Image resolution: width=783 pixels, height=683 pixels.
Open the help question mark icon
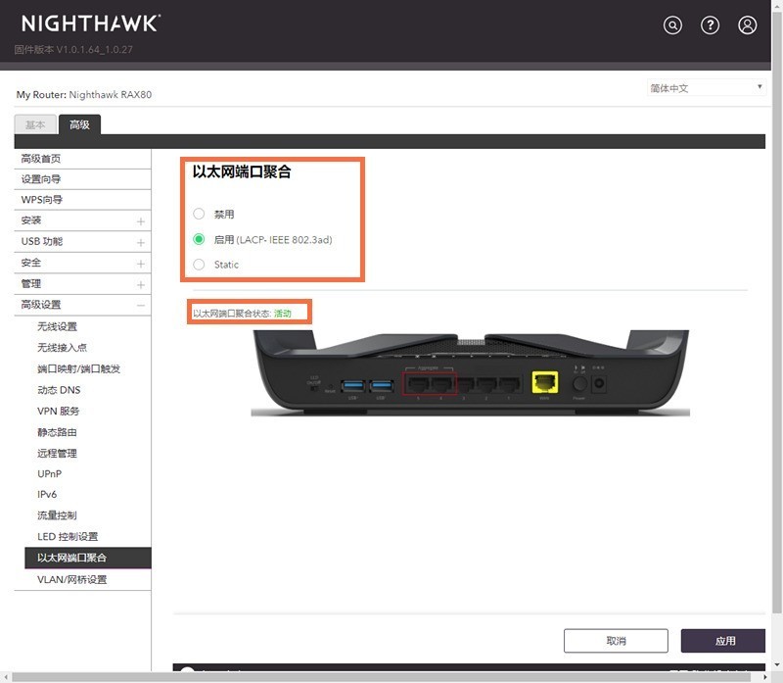[711, 25]
